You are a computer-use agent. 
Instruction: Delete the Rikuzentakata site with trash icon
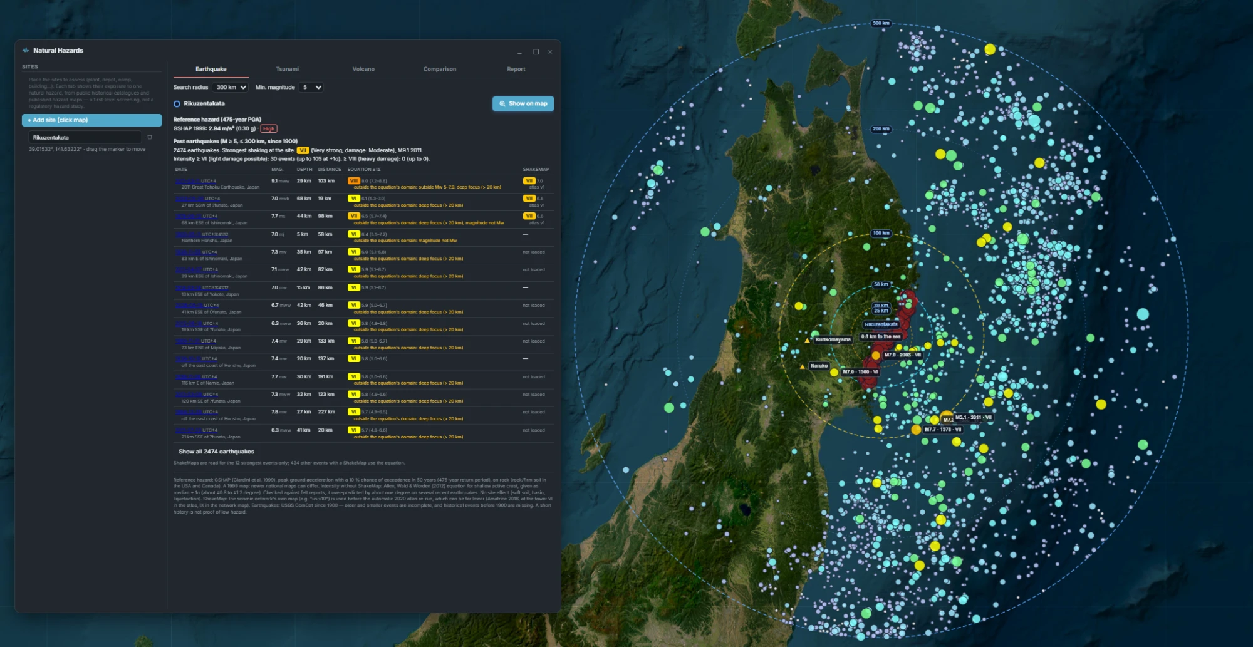coord(150,137)
